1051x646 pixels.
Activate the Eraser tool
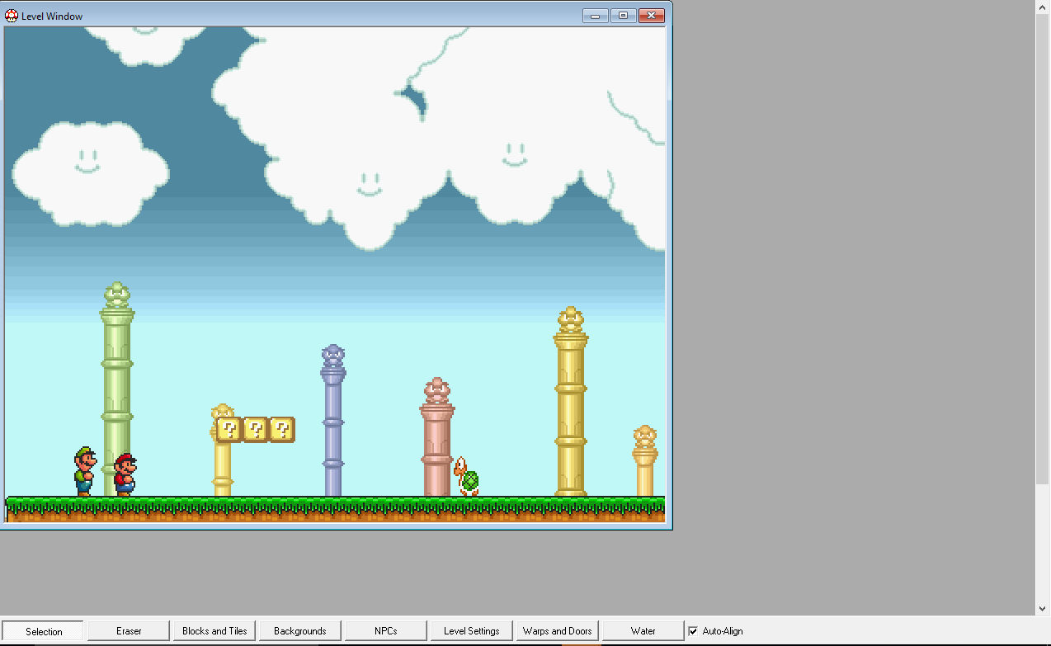pos(129,631)
